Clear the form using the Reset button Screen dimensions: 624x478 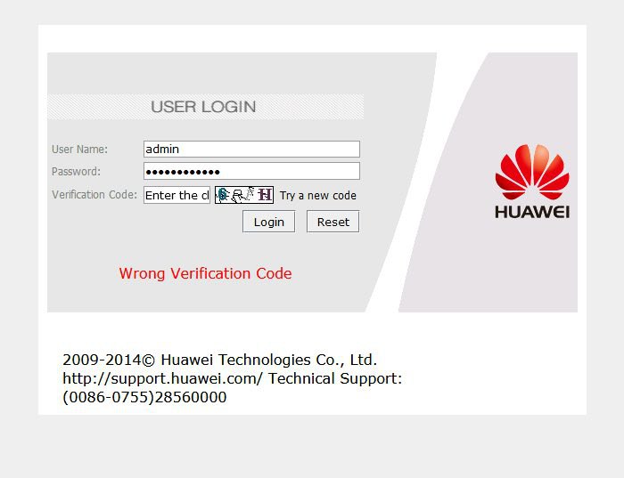click(x=333, y=222)
